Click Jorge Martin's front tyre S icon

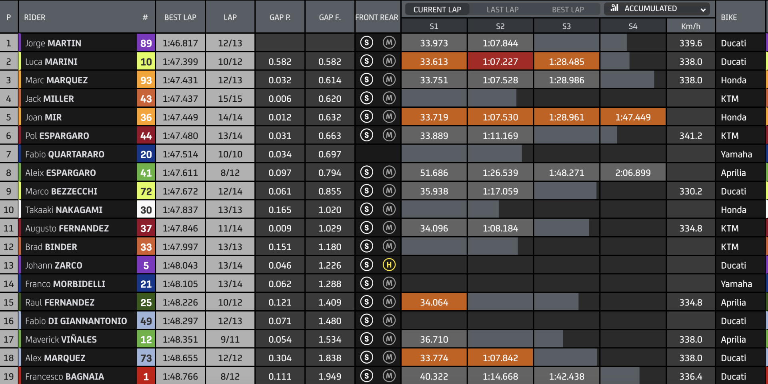click(366, 42)
